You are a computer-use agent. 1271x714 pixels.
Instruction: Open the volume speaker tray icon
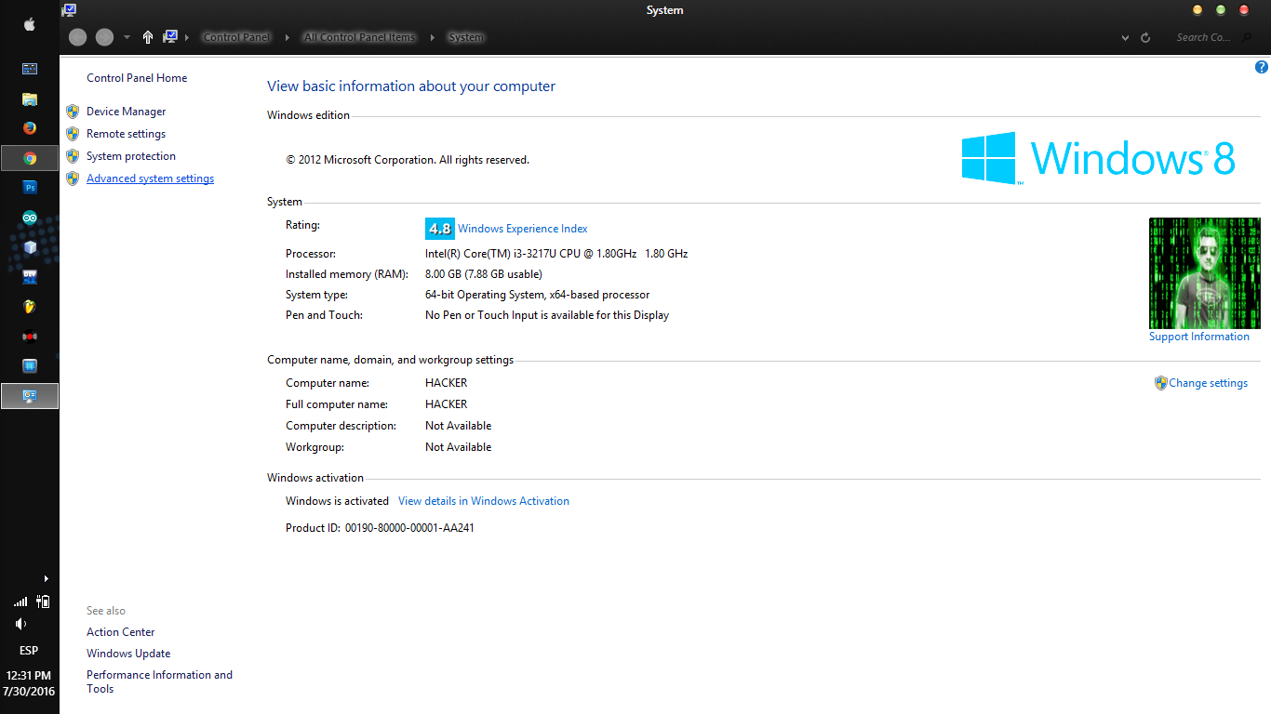click(20, 624)
